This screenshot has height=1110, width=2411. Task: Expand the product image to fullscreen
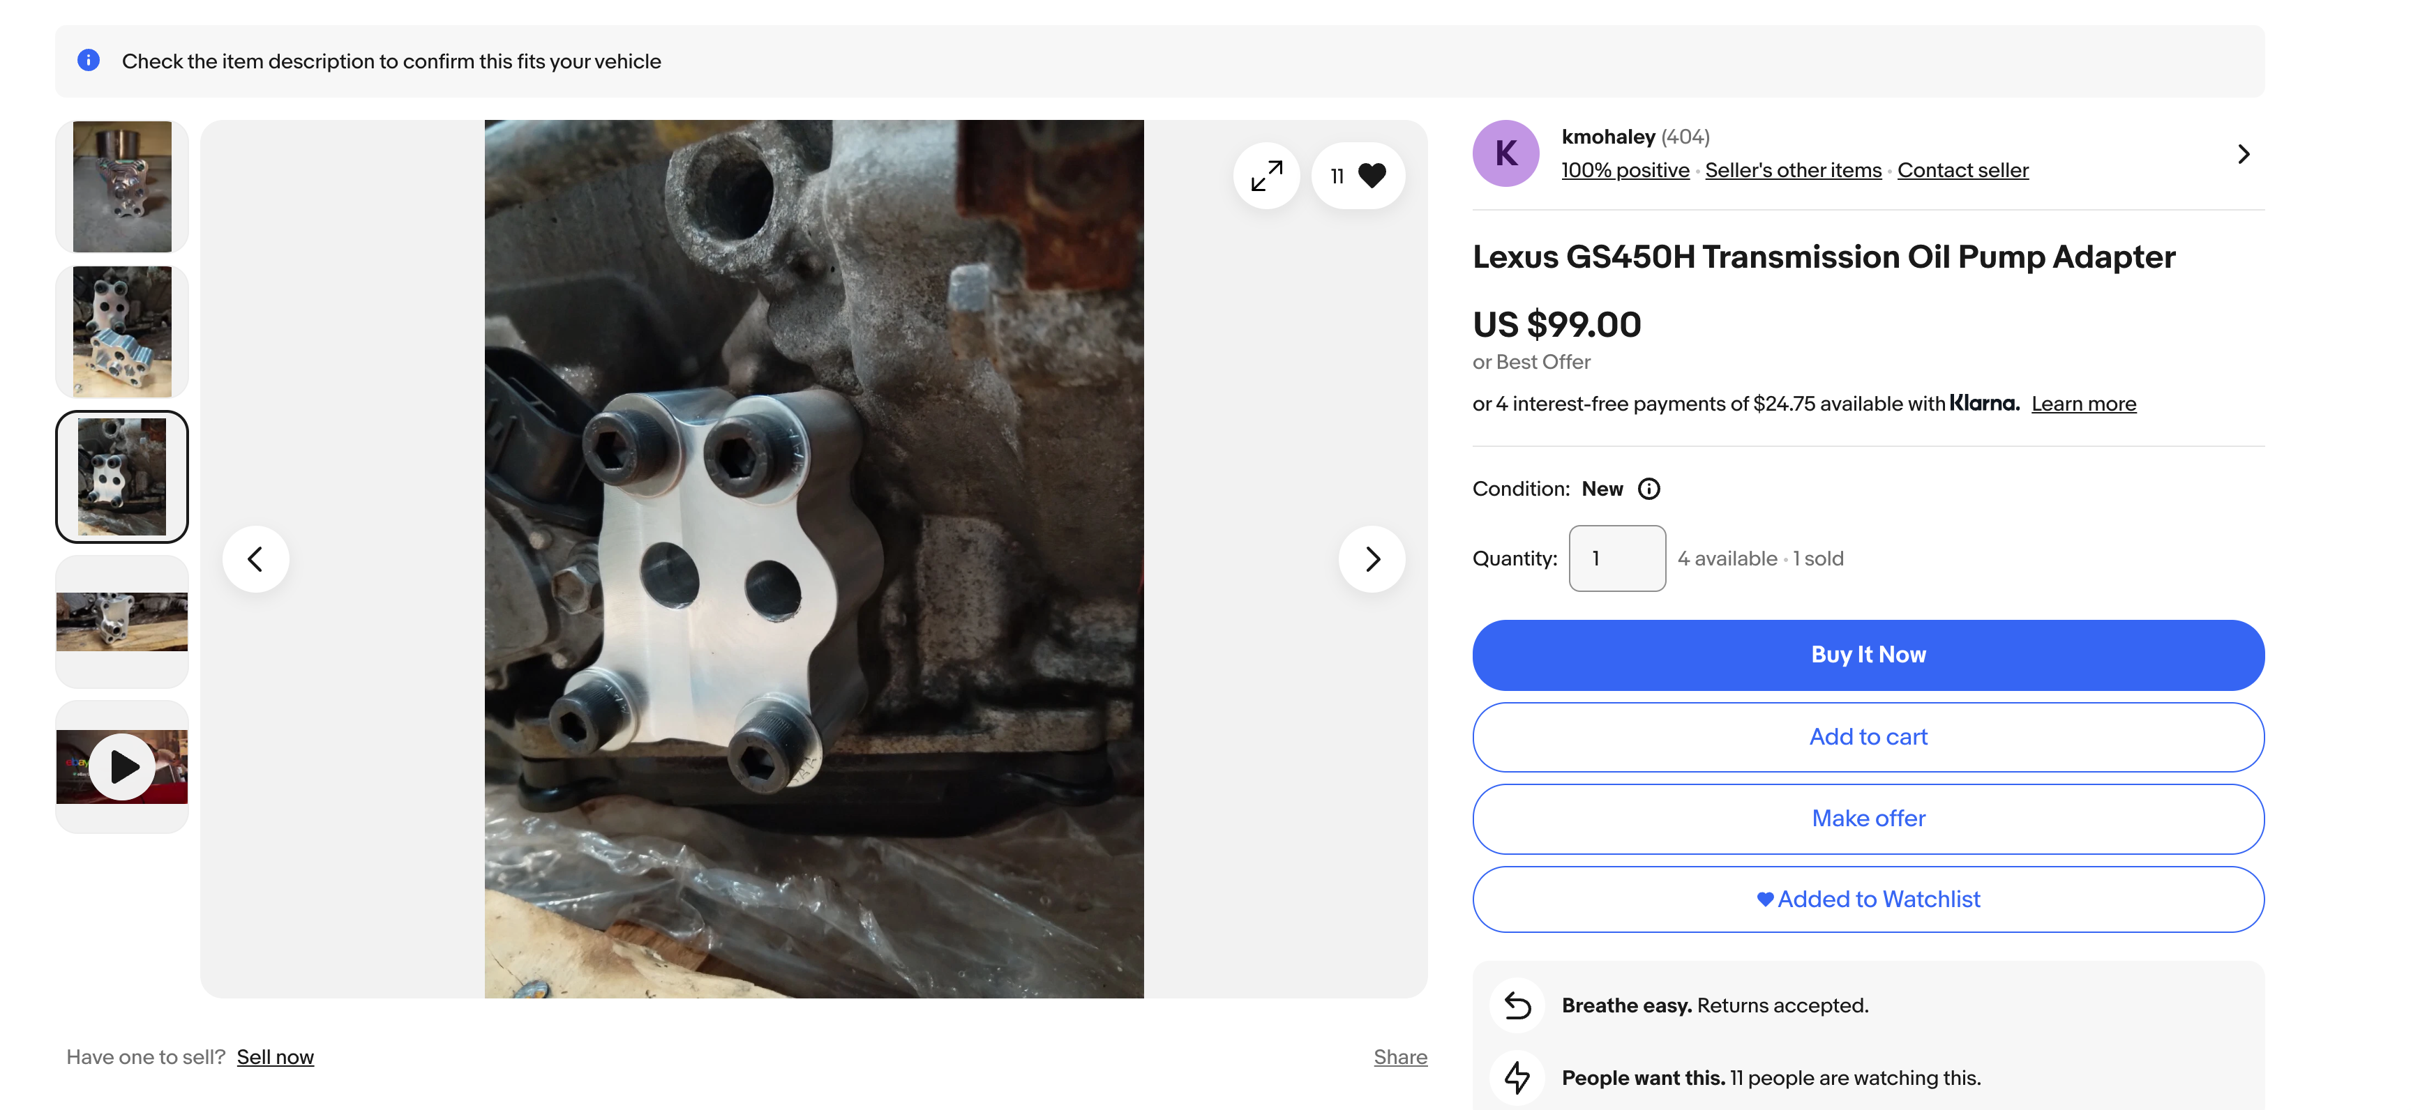click(1266, 176)
